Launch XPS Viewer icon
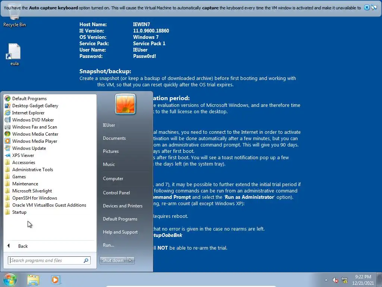 (7, 155)
